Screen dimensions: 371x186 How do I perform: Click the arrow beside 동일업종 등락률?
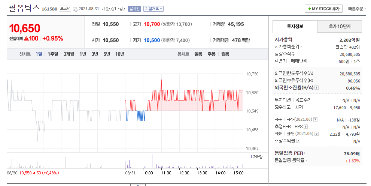pos(306,160)
